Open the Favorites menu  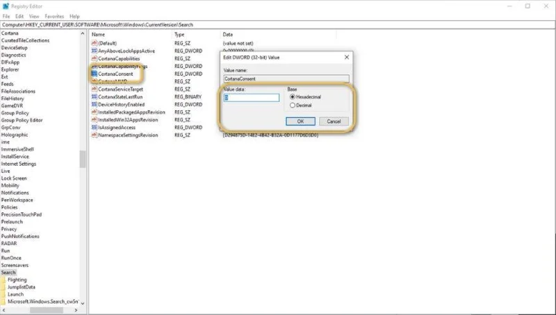(x=54, y=16)
